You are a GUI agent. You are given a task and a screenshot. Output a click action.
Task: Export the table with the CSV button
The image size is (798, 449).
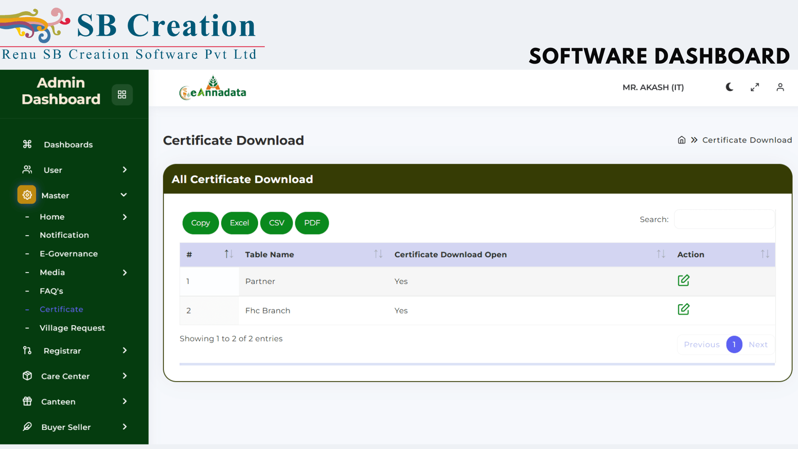(276, 223)
